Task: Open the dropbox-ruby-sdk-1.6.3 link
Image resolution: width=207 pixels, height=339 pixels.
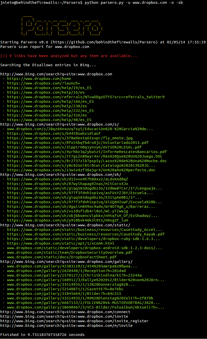Action: pos(83,239)
